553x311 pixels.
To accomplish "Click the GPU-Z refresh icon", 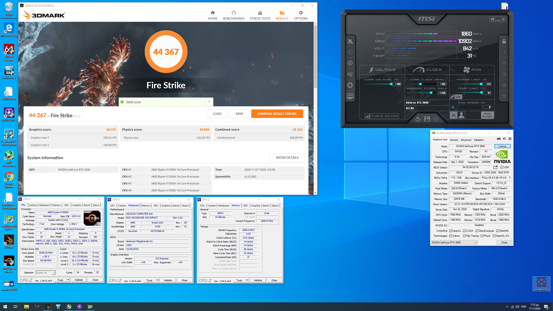I will [504, 139].
